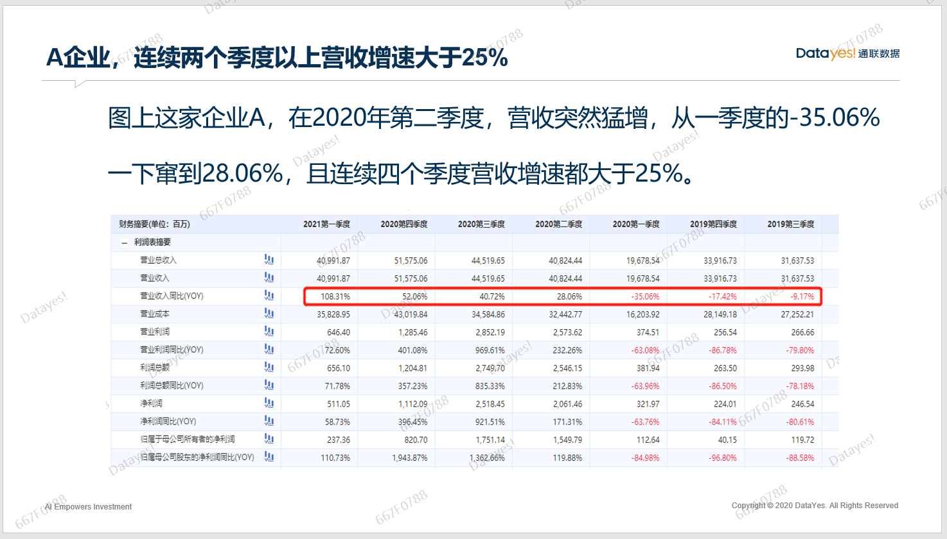Click chart icon for 归属于母公司所有者的净利润
947x539 pixels.
[x=269, y=439]
